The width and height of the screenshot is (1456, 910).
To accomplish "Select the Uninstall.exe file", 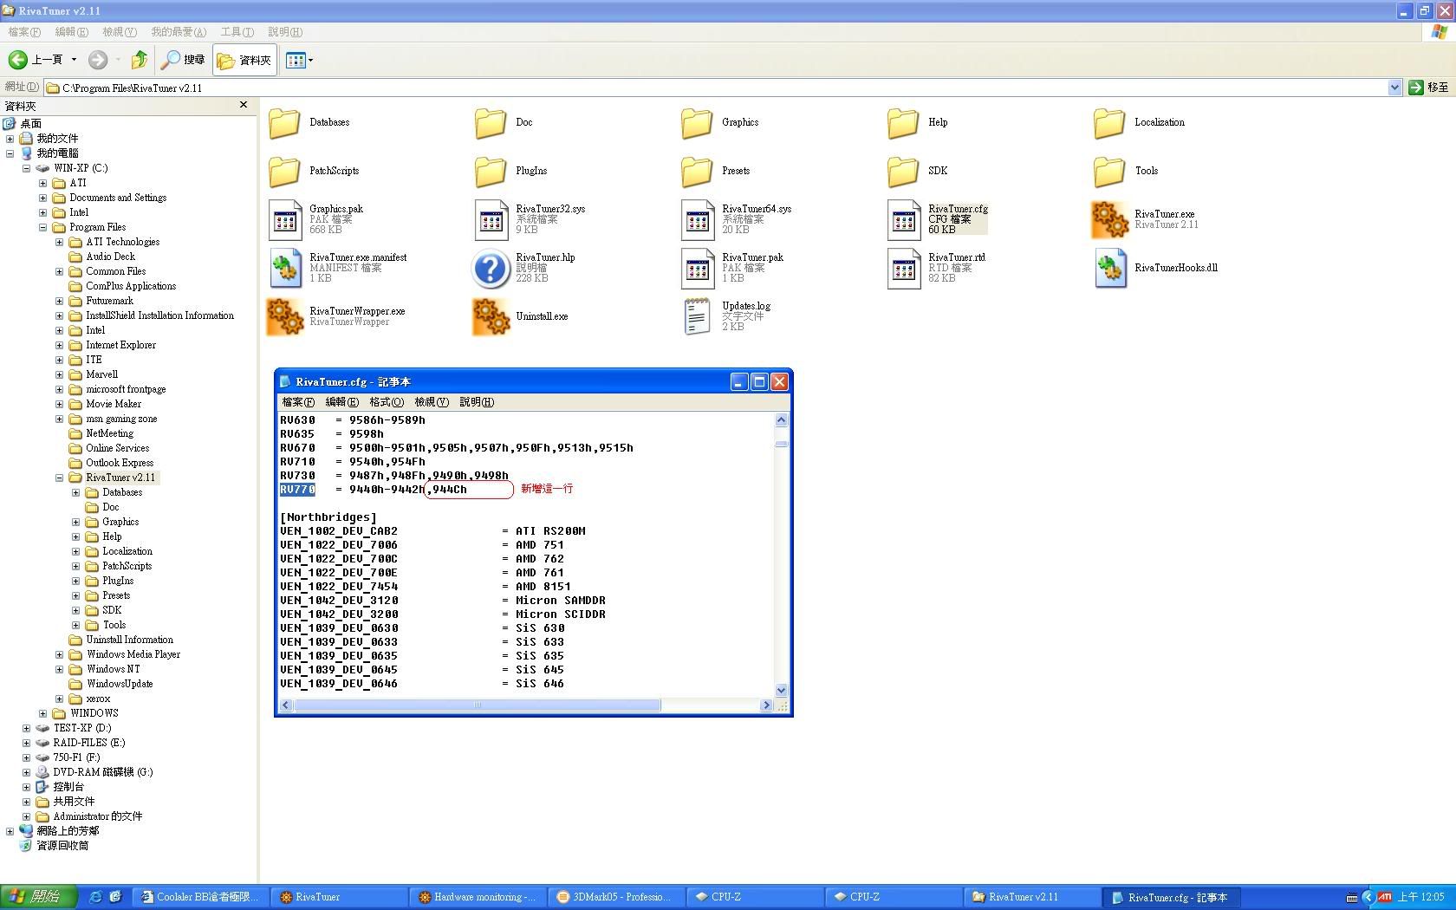I will [x=491, y=316].
